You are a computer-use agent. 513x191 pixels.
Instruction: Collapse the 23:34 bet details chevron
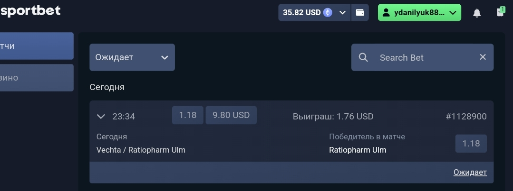tap(101, 116)
